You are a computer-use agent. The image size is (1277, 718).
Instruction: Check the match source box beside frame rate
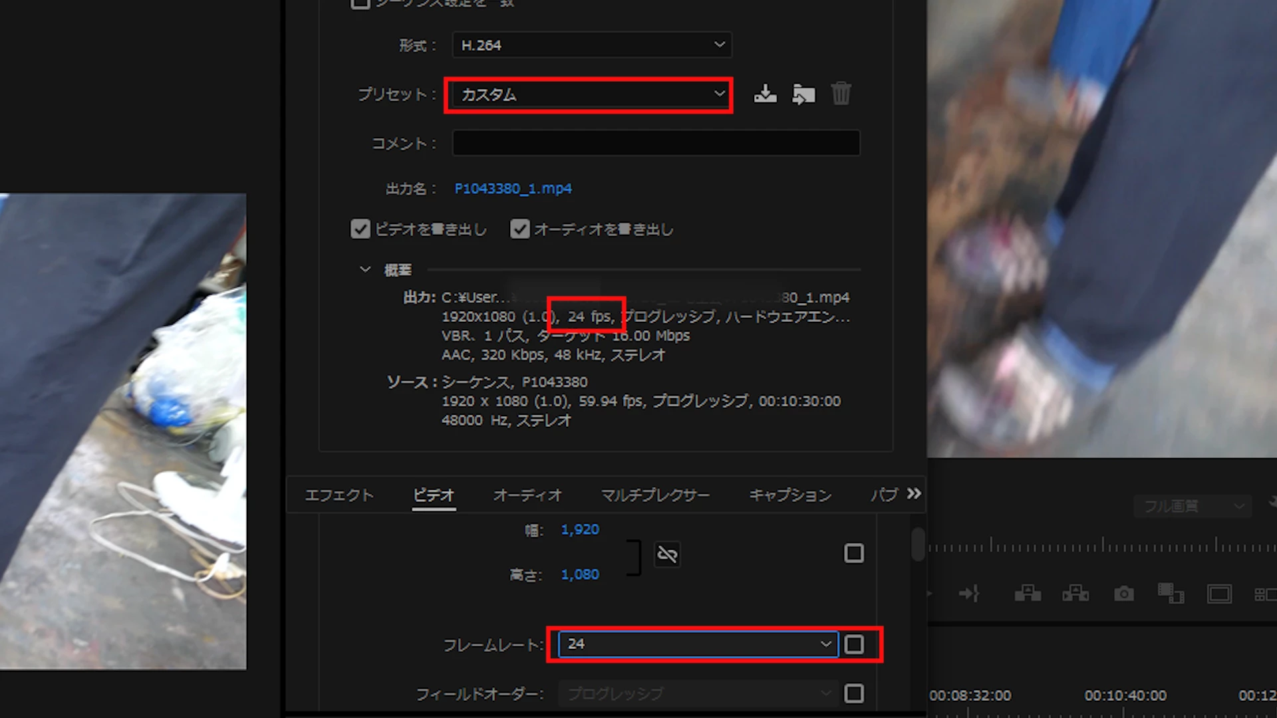pyautogui.click(x=854, y=644)
